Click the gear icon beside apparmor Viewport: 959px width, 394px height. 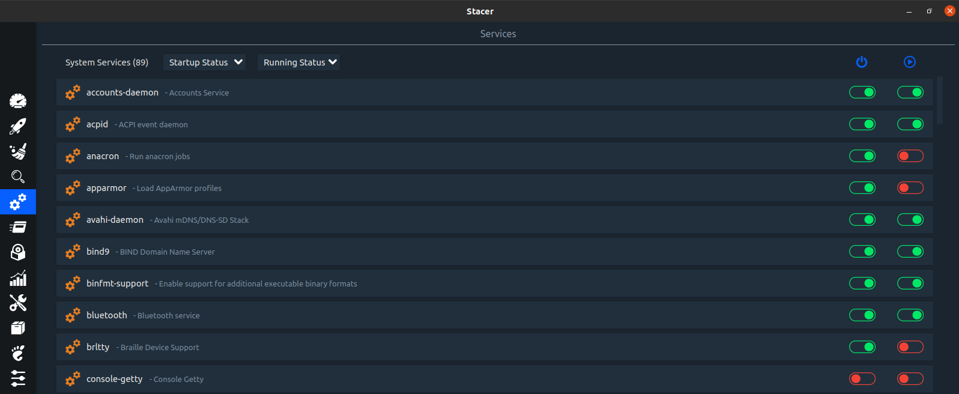pyautogui.click(x=73, y=188)
